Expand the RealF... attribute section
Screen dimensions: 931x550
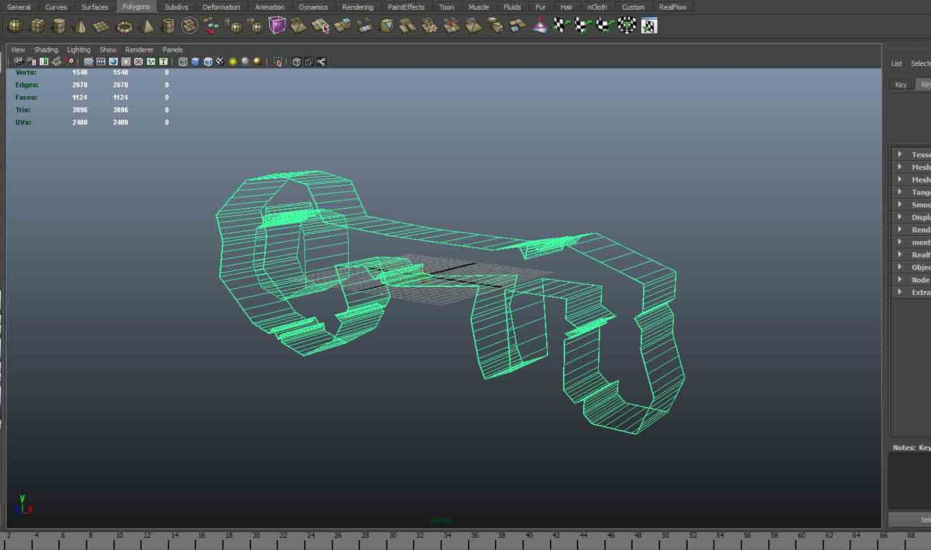(912, 255)
